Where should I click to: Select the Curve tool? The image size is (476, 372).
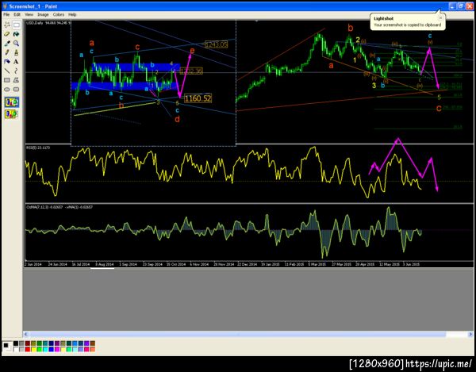pyautogui.click(x=17, y=71)
